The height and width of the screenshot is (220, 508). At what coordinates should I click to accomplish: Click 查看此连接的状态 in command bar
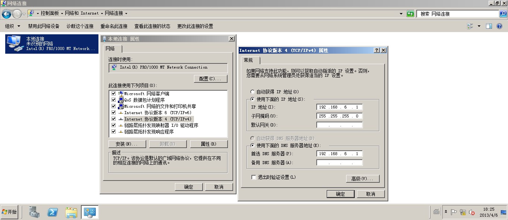tap(152, 26)
